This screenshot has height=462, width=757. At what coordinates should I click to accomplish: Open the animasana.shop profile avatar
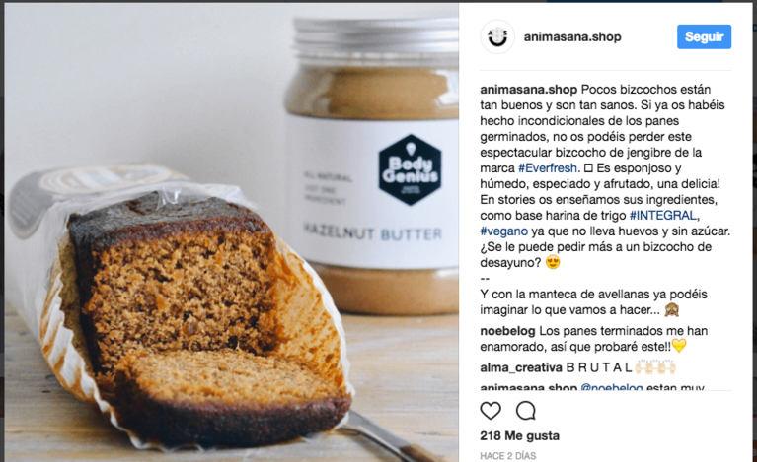pos(497,36)
